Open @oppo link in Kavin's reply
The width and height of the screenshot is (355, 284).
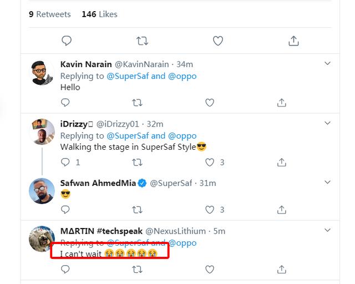(182, 76)
